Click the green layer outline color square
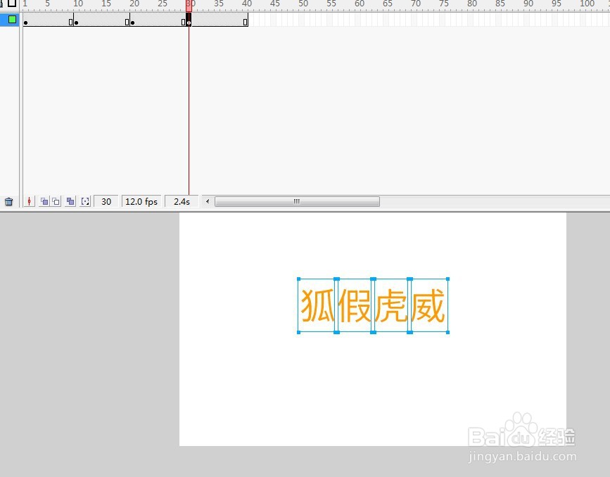This screenshot has width=610, height=477. (11, 20)
